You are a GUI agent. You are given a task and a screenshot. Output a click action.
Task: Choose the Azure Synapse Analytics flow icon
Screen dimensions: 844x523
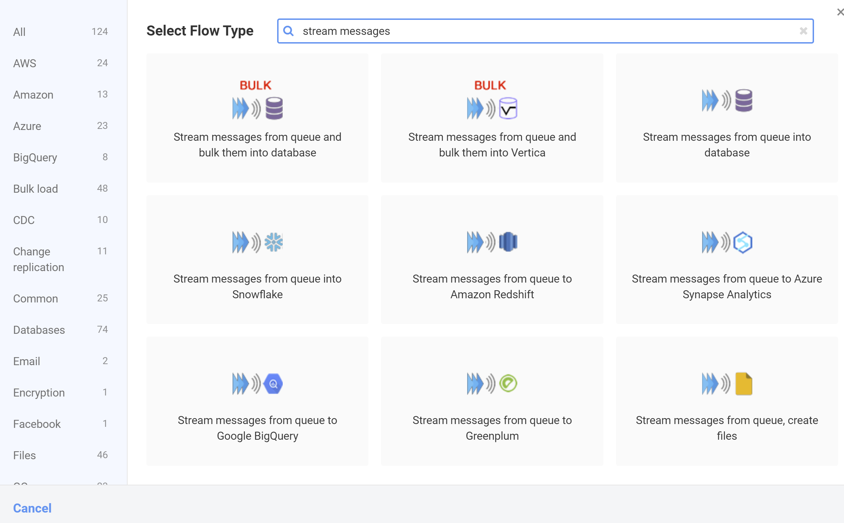pyautogui.click(x=727, y=242)
